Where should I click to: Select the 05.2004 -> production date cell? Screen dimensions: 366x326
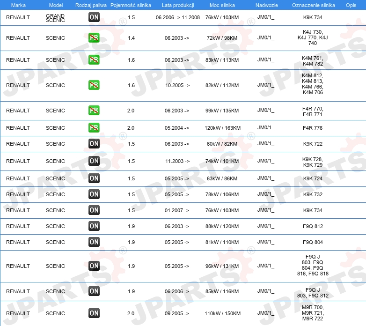[x=177, y=128]
